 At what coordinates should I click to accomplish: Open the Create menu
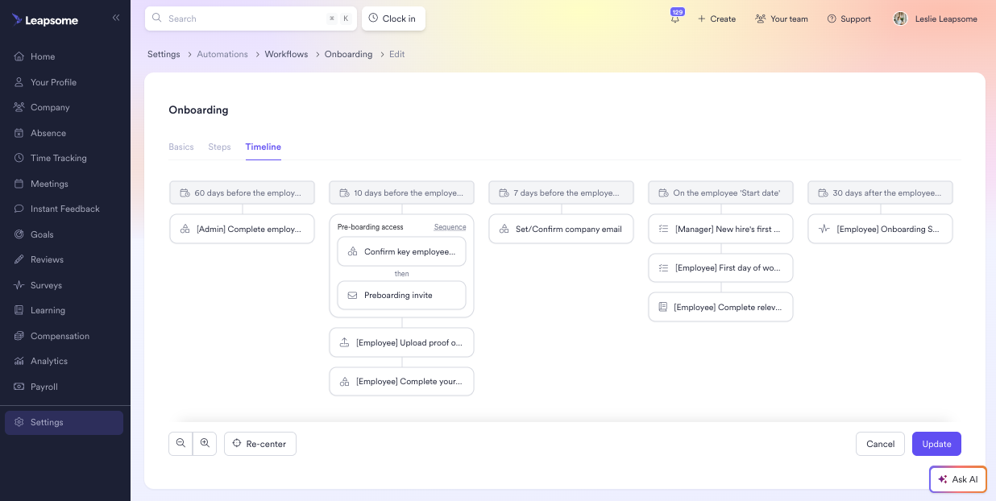716,19
